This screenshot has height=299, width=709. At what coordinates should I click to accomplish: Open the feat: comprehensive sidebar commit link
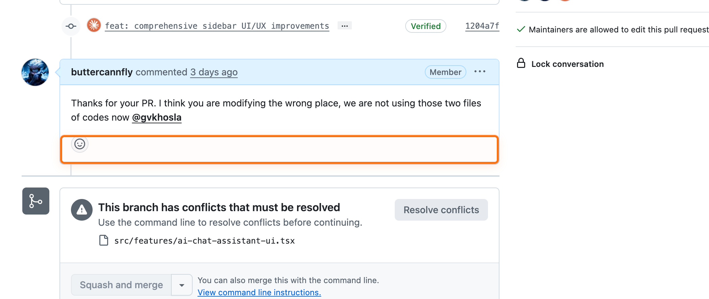pyautogui.click(x=217, y=26)
